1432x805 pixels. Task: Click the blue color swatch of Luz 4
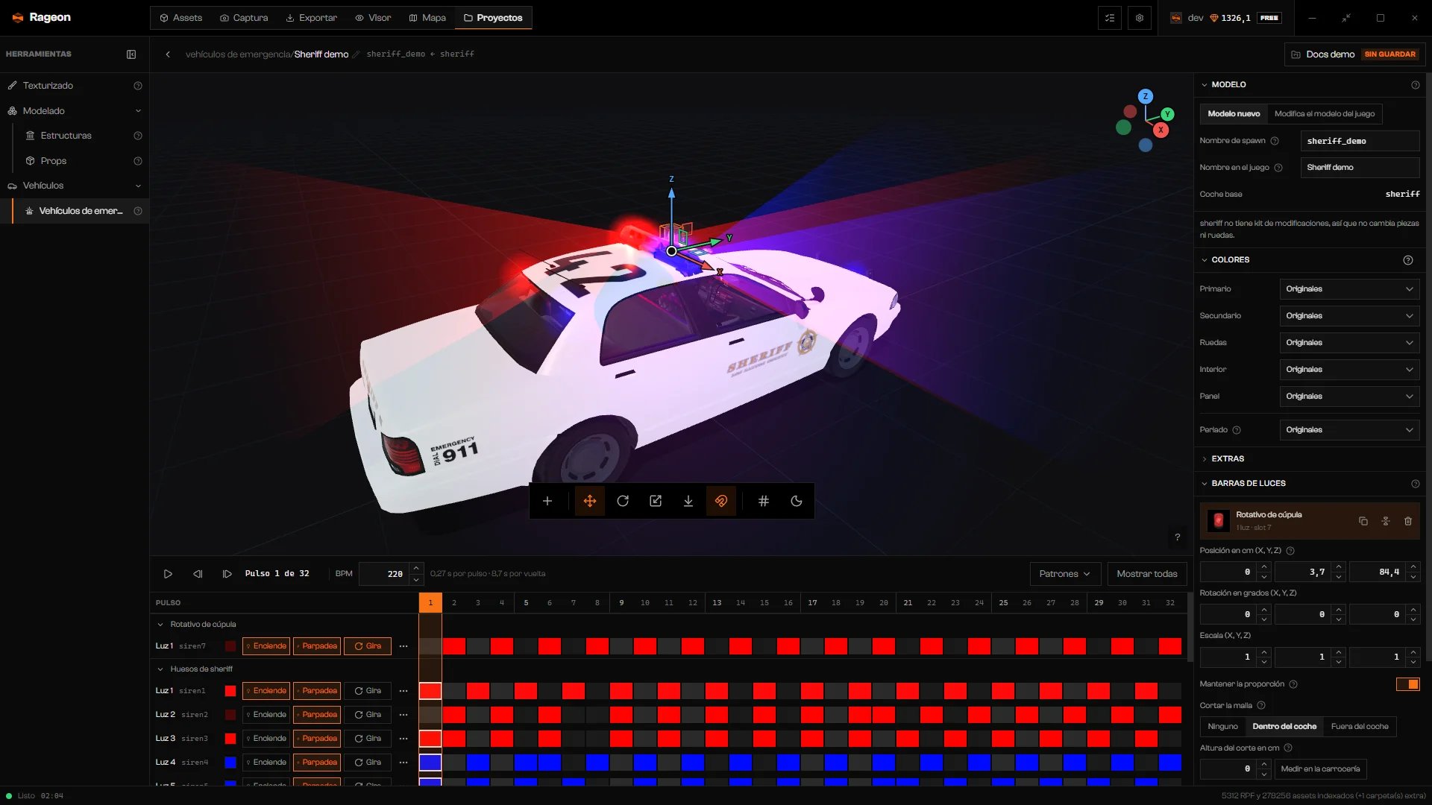[x=230, y=763]
